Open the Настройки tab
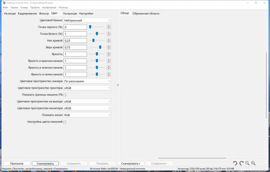The width and height of the screenshot is (270, 172). click(86, 14)
